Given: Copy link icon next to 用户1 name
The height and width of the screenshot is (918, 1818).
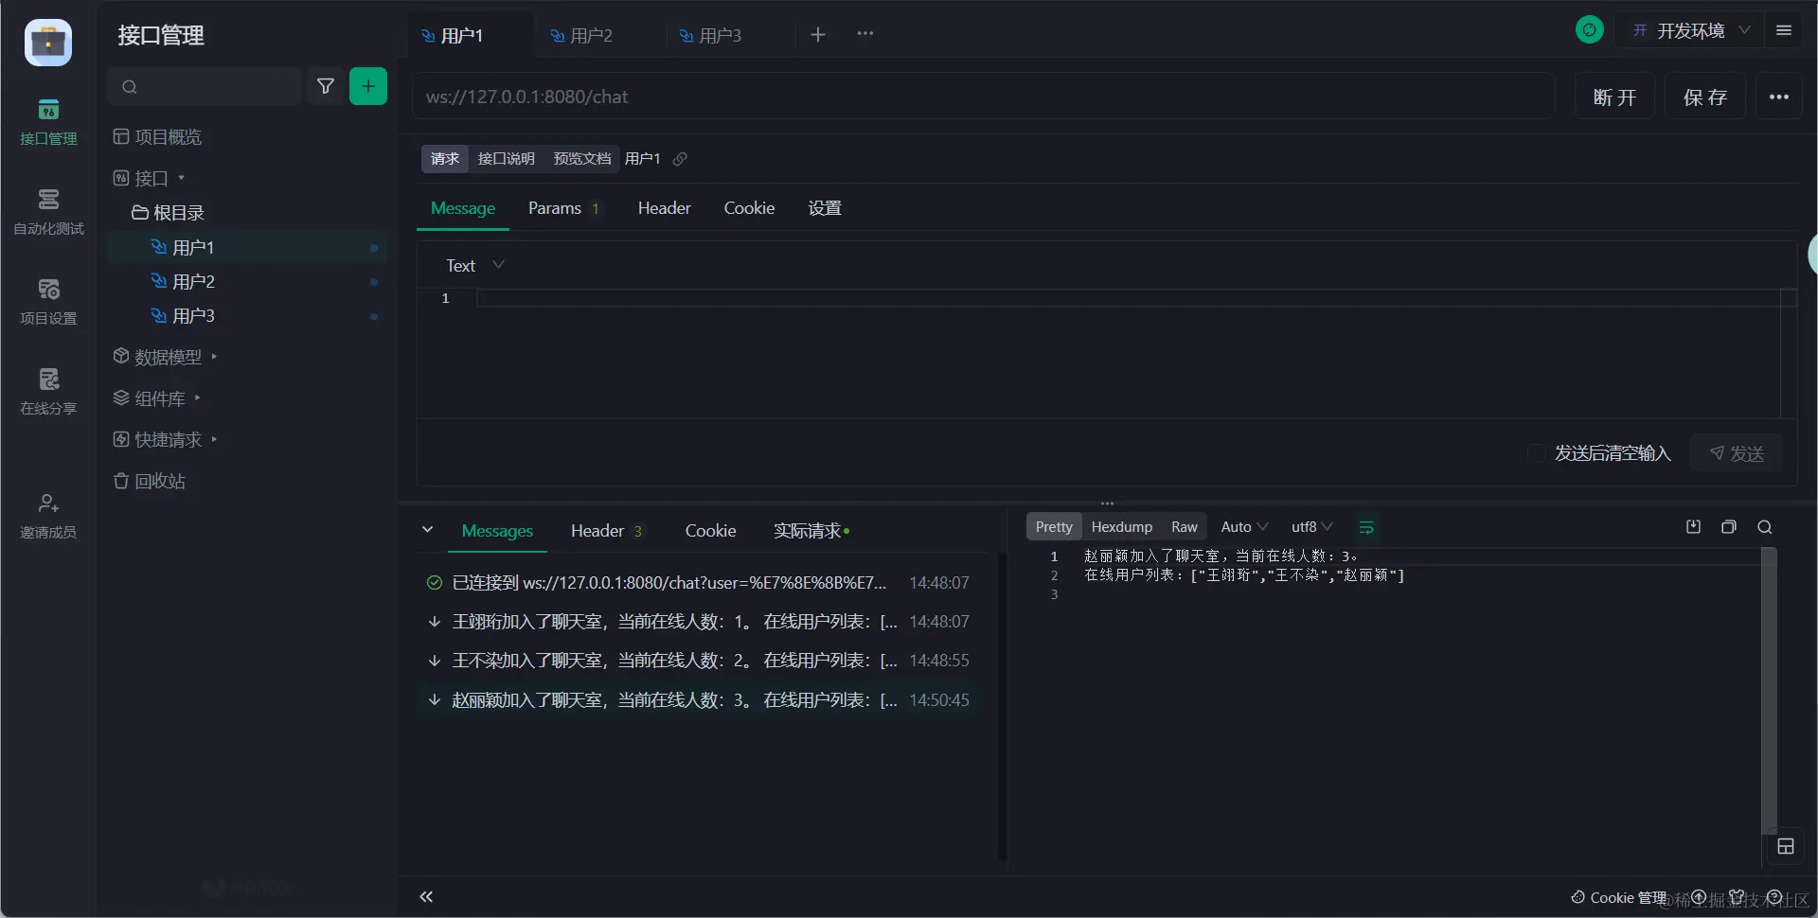Looking at the screenshot, I should point(680,159).
